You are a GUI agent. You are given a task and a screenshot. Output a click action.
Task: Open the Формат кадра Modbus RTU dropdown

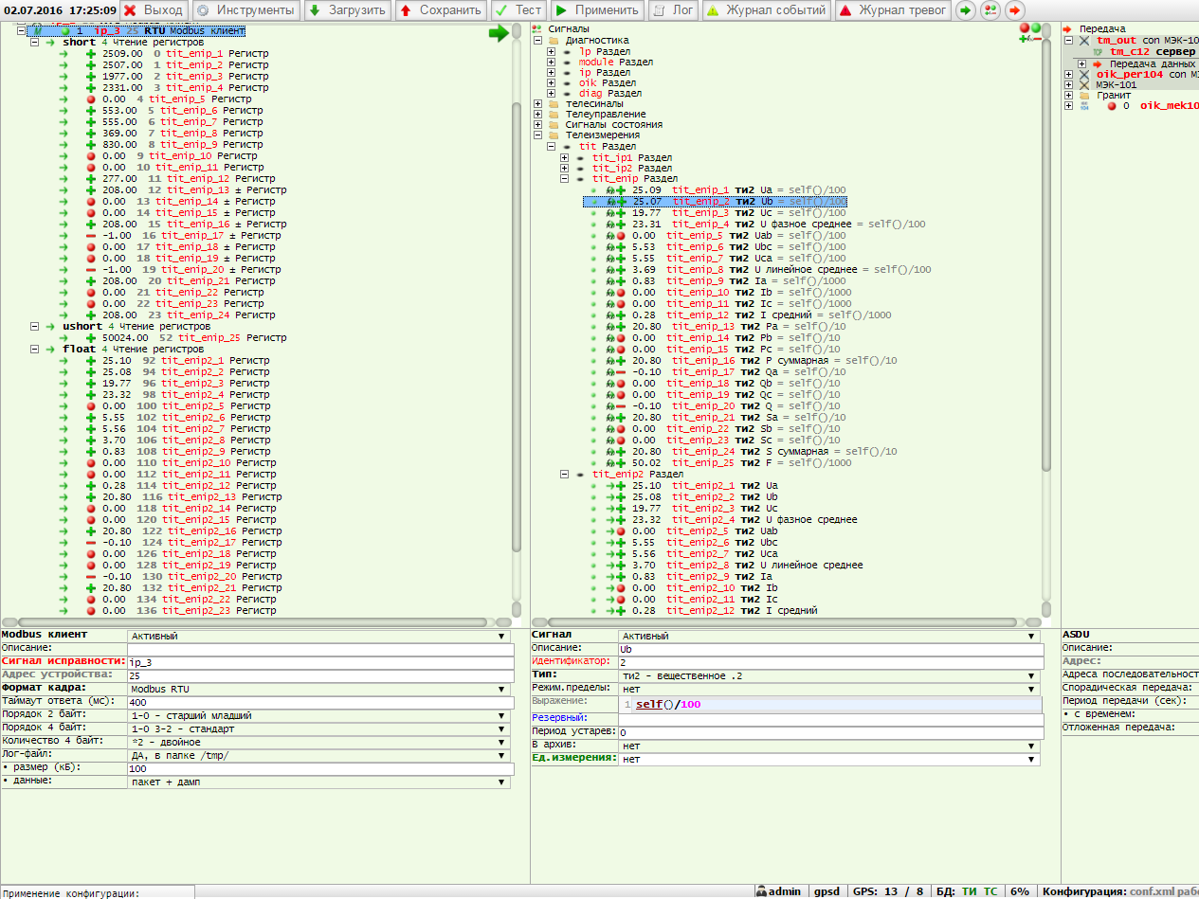click(x=320, y=689)
